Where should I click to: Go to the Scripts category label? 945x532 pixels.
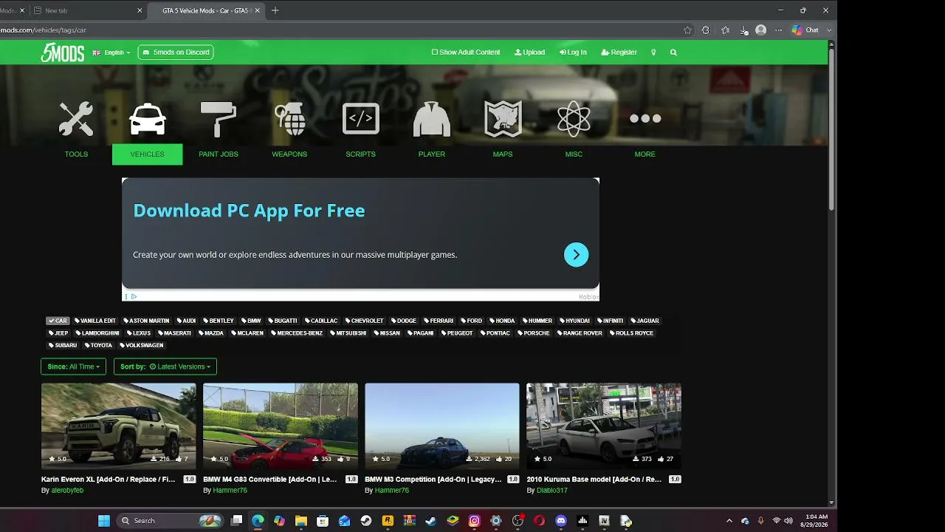click(361, 154)
